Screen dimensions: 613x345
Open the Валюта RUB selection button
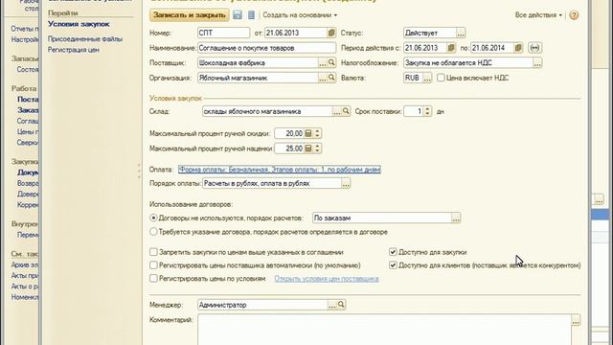click(427, 78)
